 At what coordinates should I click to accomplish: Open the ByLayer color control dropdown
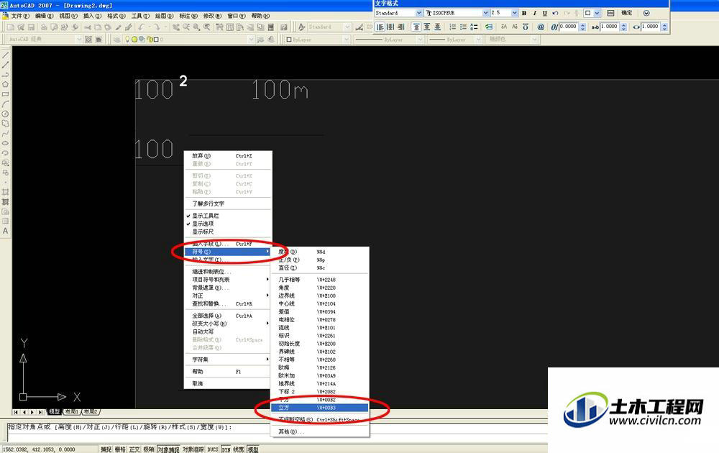point(347,40)
